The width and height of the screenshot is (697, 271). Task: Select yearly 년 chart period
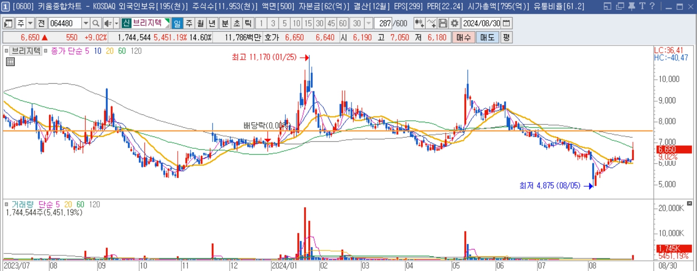pos(211,23)
